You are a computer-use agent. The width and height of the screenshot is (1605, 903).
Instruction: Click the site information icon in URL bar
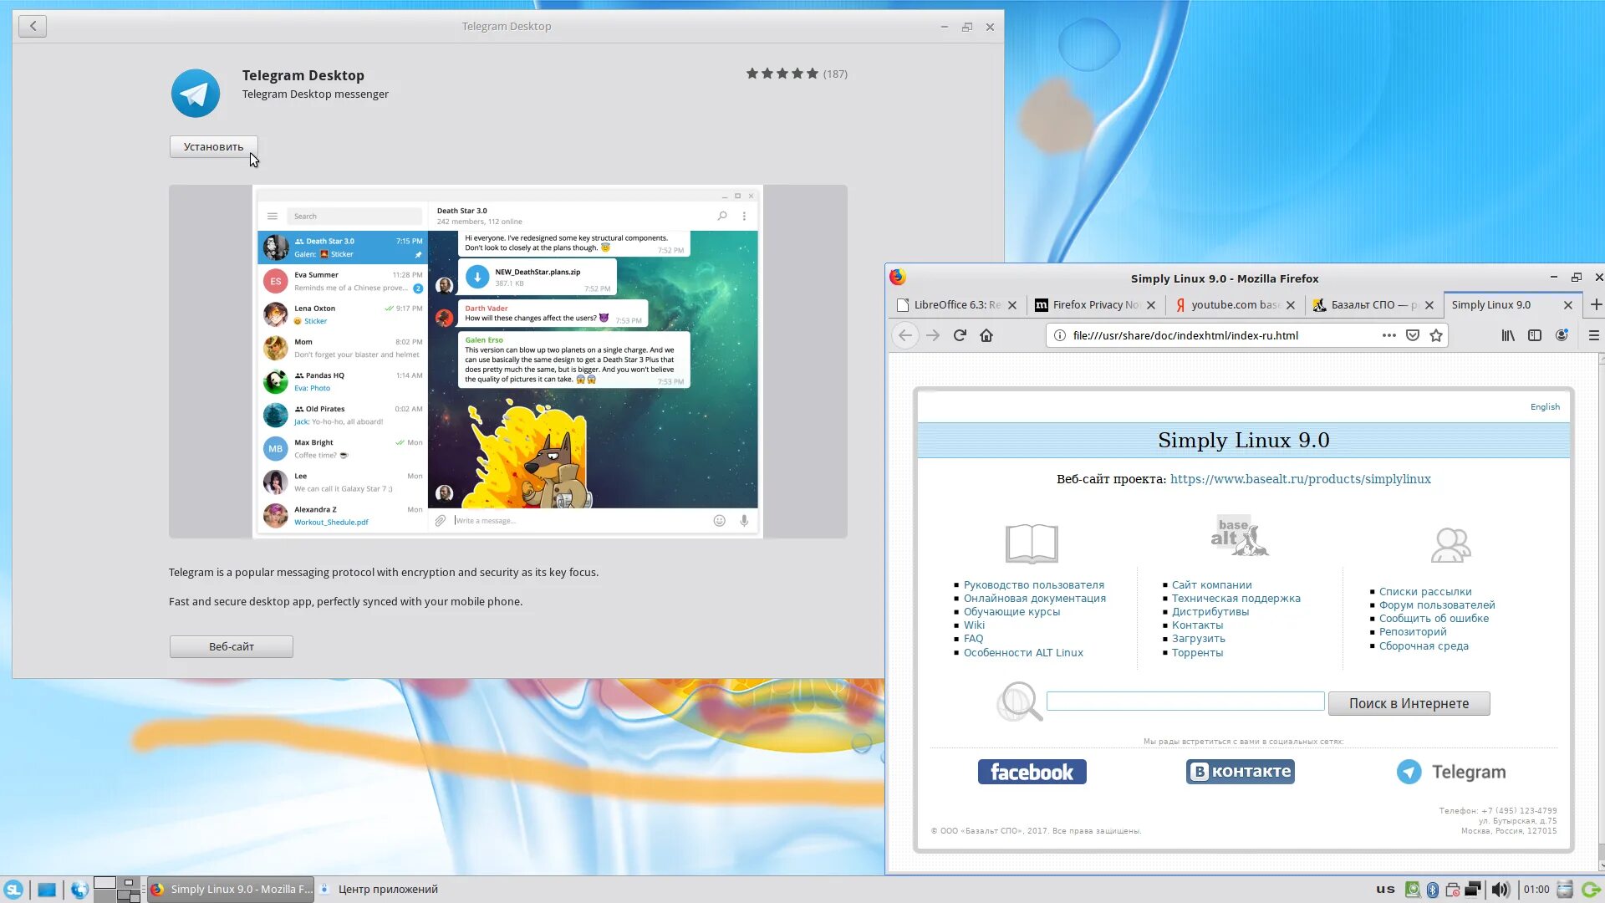click(1059, 335)
